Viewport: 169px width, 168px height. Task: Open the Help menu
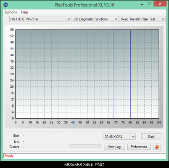point(24,12)
